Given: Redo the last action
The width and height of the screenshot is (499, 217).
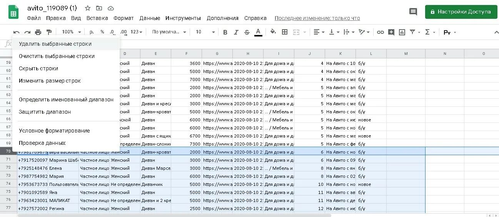Looking at the screenshot, I should 27,32.
